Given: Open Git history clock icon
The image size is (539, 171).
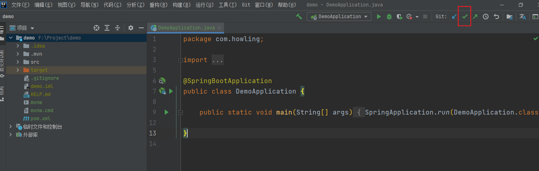Looking at the screenshot, I should (486, 17).
